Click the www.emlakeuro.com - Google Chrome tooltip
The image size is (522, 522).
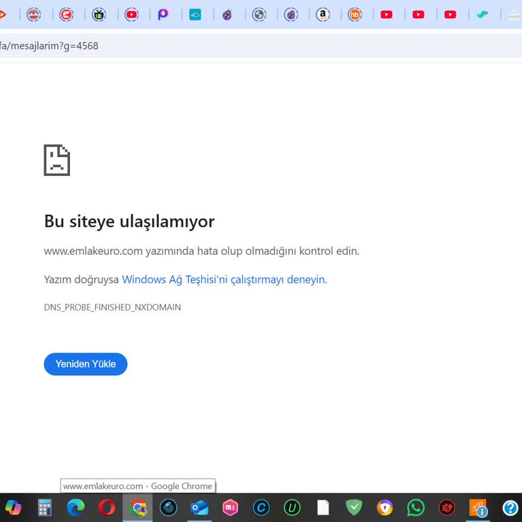pyautogui.click(x=138, y=486)
